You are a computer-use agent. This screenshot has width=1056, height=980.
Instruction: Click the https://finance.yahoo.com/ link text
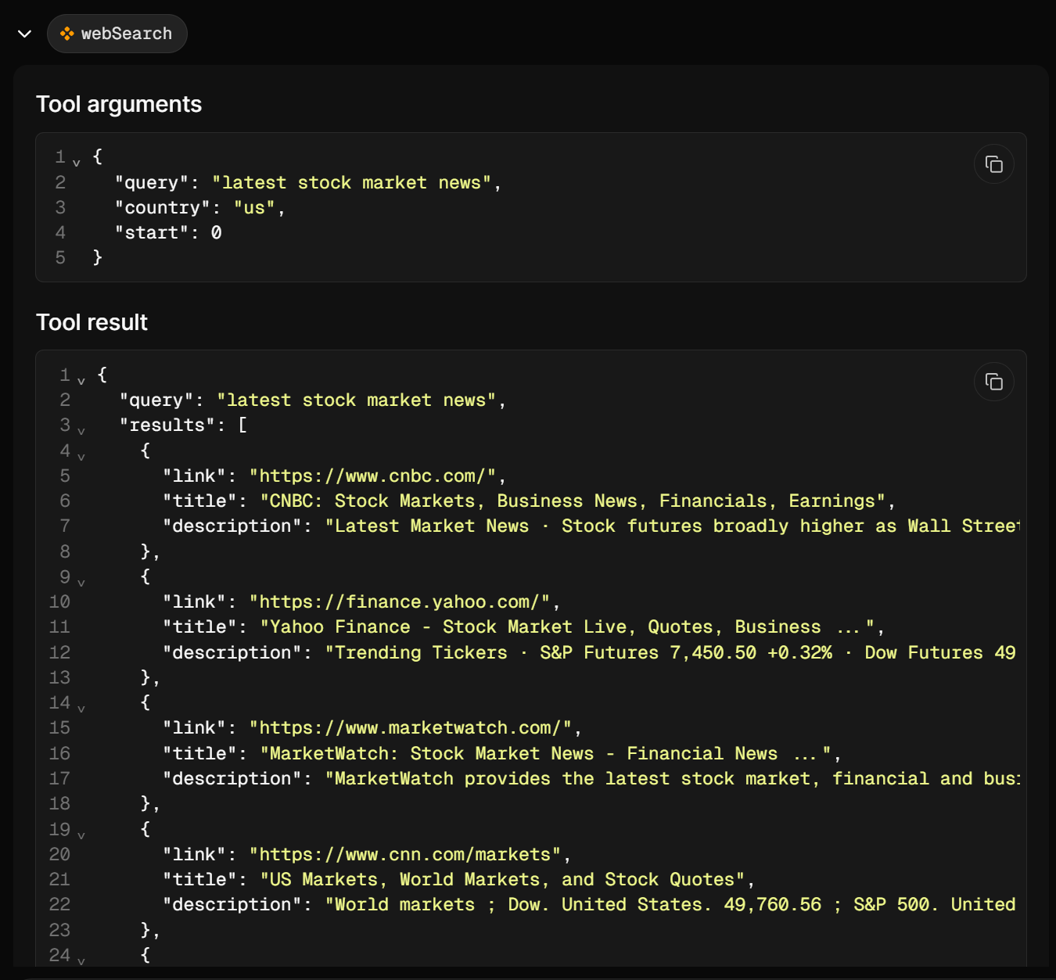pos(400,601)
